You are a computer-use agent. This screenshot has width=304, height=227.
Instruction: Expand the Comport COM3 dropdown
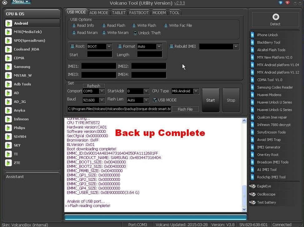click(102, 91)
